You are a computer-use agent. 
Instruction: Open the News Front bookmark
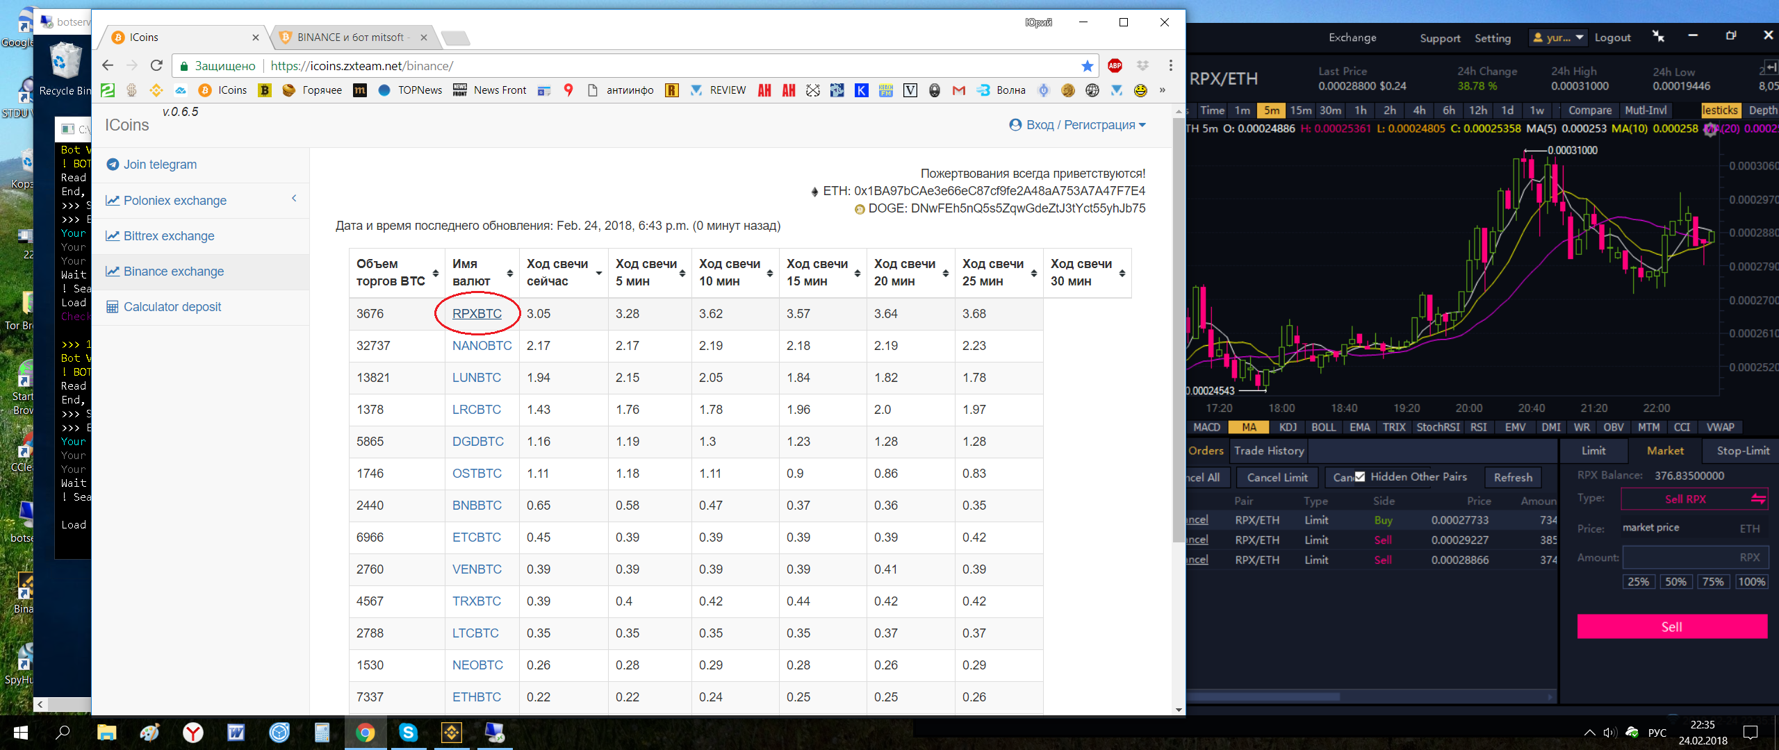(491, 90)
